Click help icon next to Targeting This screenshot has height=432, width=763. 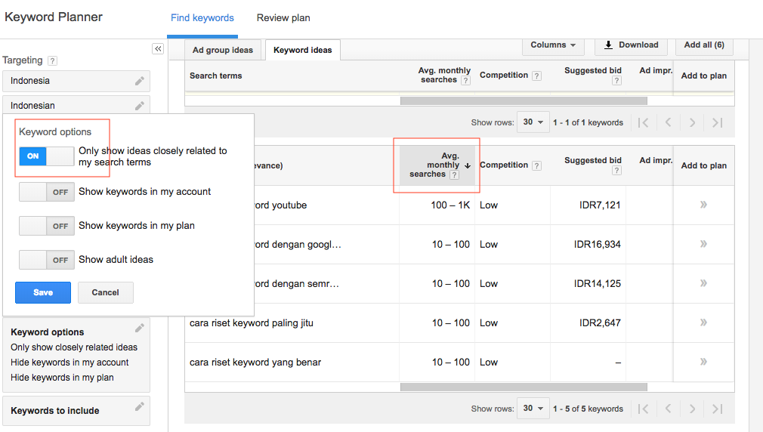pyautogui.click(x=52, y=60)
